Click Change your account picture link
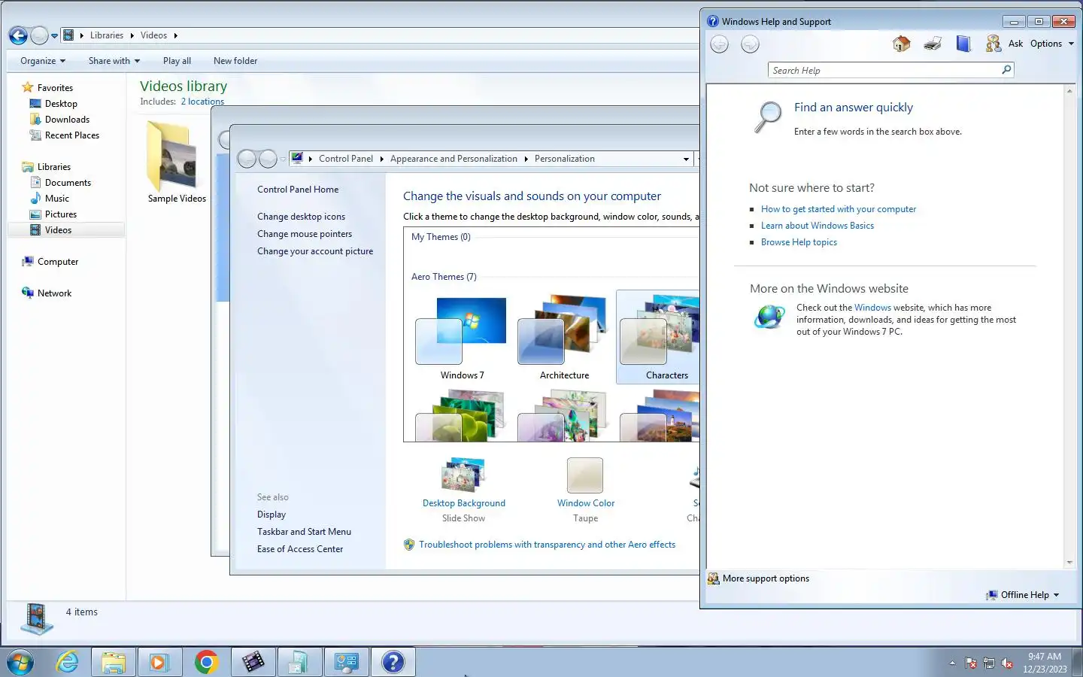 pyautogui.click(x=315, y=251)
